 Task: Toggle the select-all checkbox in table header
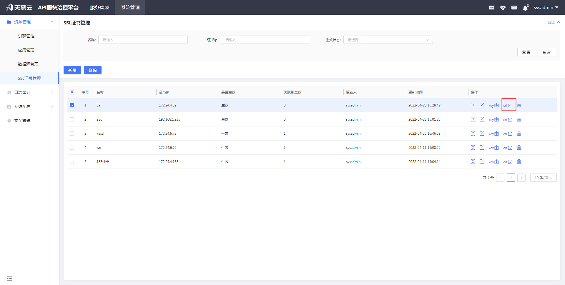pos(72,92)
